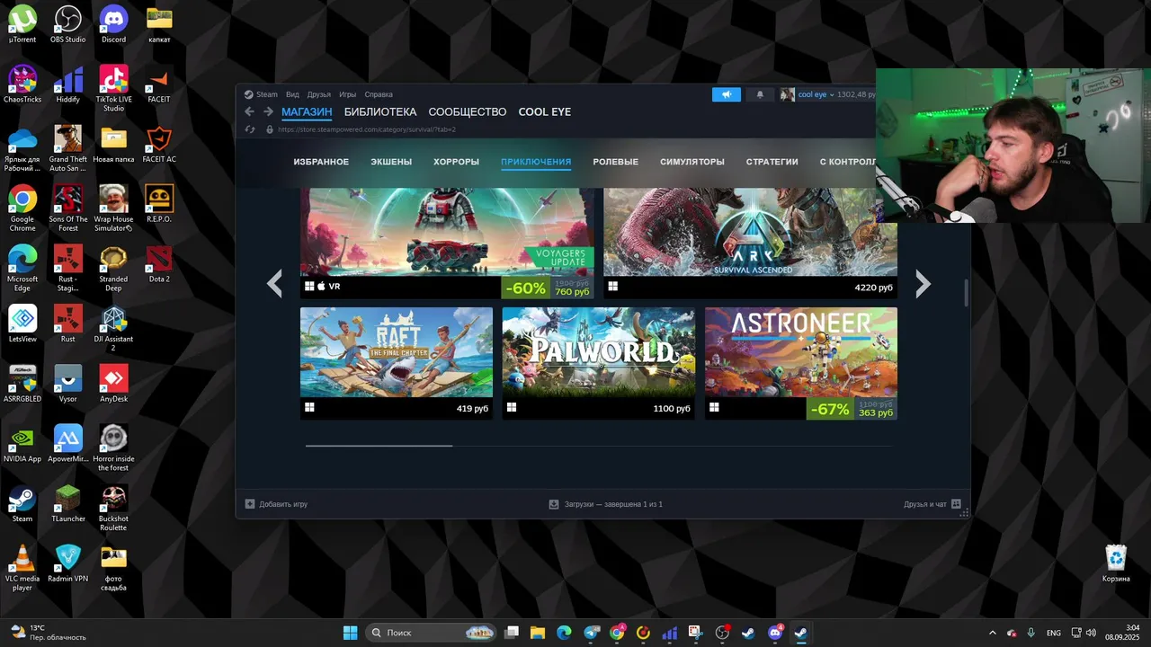Image resolution: width=1151 pixels, height=647 pixels.
Task: Click Добавить игру in Steam footer
Action: click(x=276, y=504)
